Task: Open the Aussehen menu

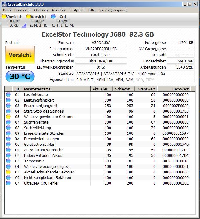Action: (x=59, y=10)
